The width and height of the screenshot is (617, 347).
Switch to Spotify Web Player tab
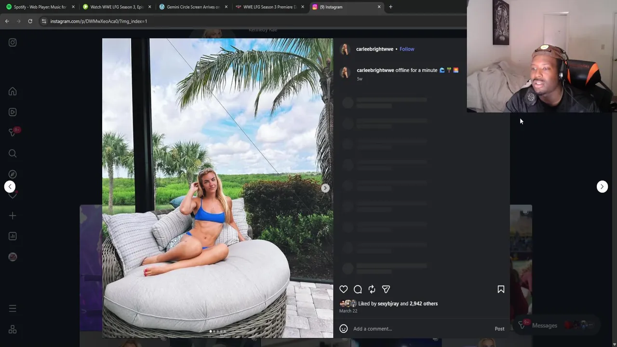[x=40, y=7]
